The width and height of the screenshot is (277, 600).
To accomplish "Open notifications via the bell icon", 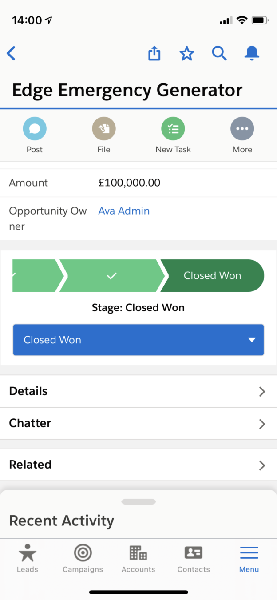I will pyautogui.click(x=252, y=53).
